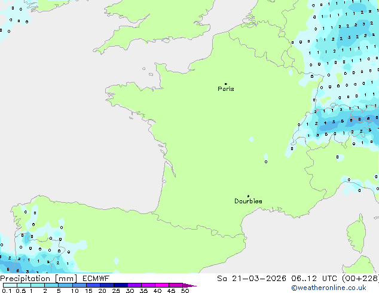Viewport: 379px width, 293px height.
Task: Pick the 20–25 mm legend swatch
Action: pyautogui.click(x=106, y=285)
